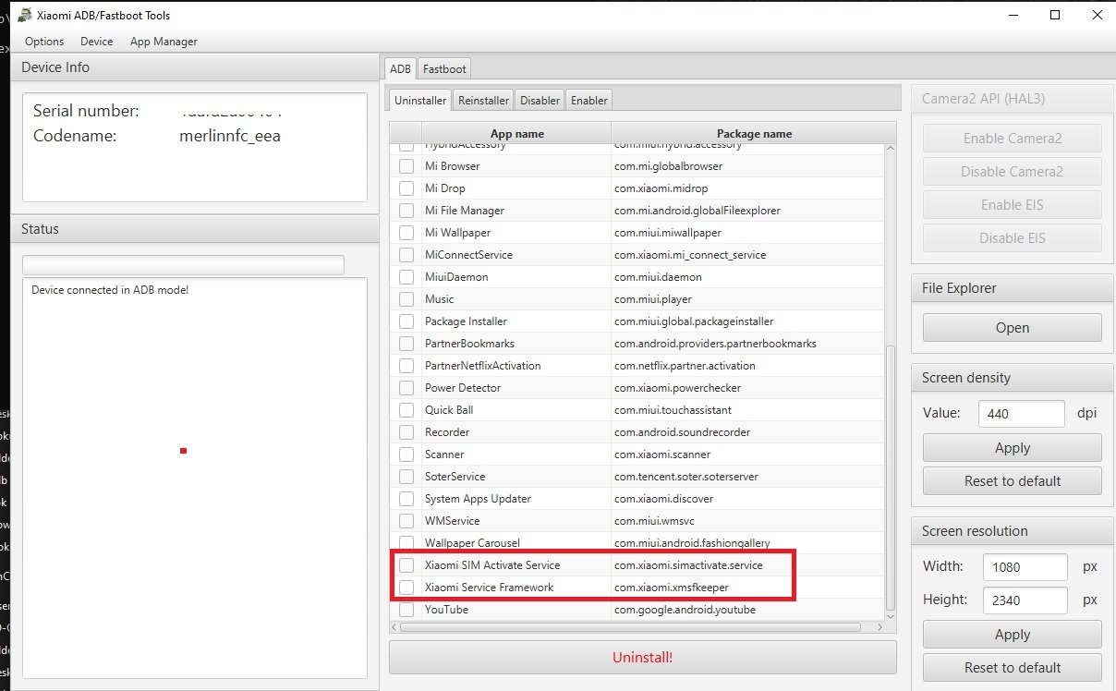Apply the screen density value
This screenshot has height=691, width=1116.
(x=1013, y=448)
